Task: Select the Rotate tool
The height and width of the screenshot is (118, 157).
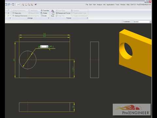Action: click(44, 13)
